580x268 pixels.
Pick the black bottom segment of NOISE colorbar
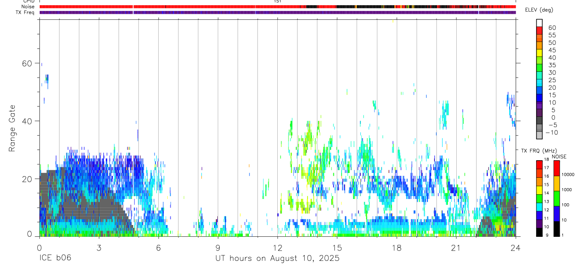[x=556, y=228]
